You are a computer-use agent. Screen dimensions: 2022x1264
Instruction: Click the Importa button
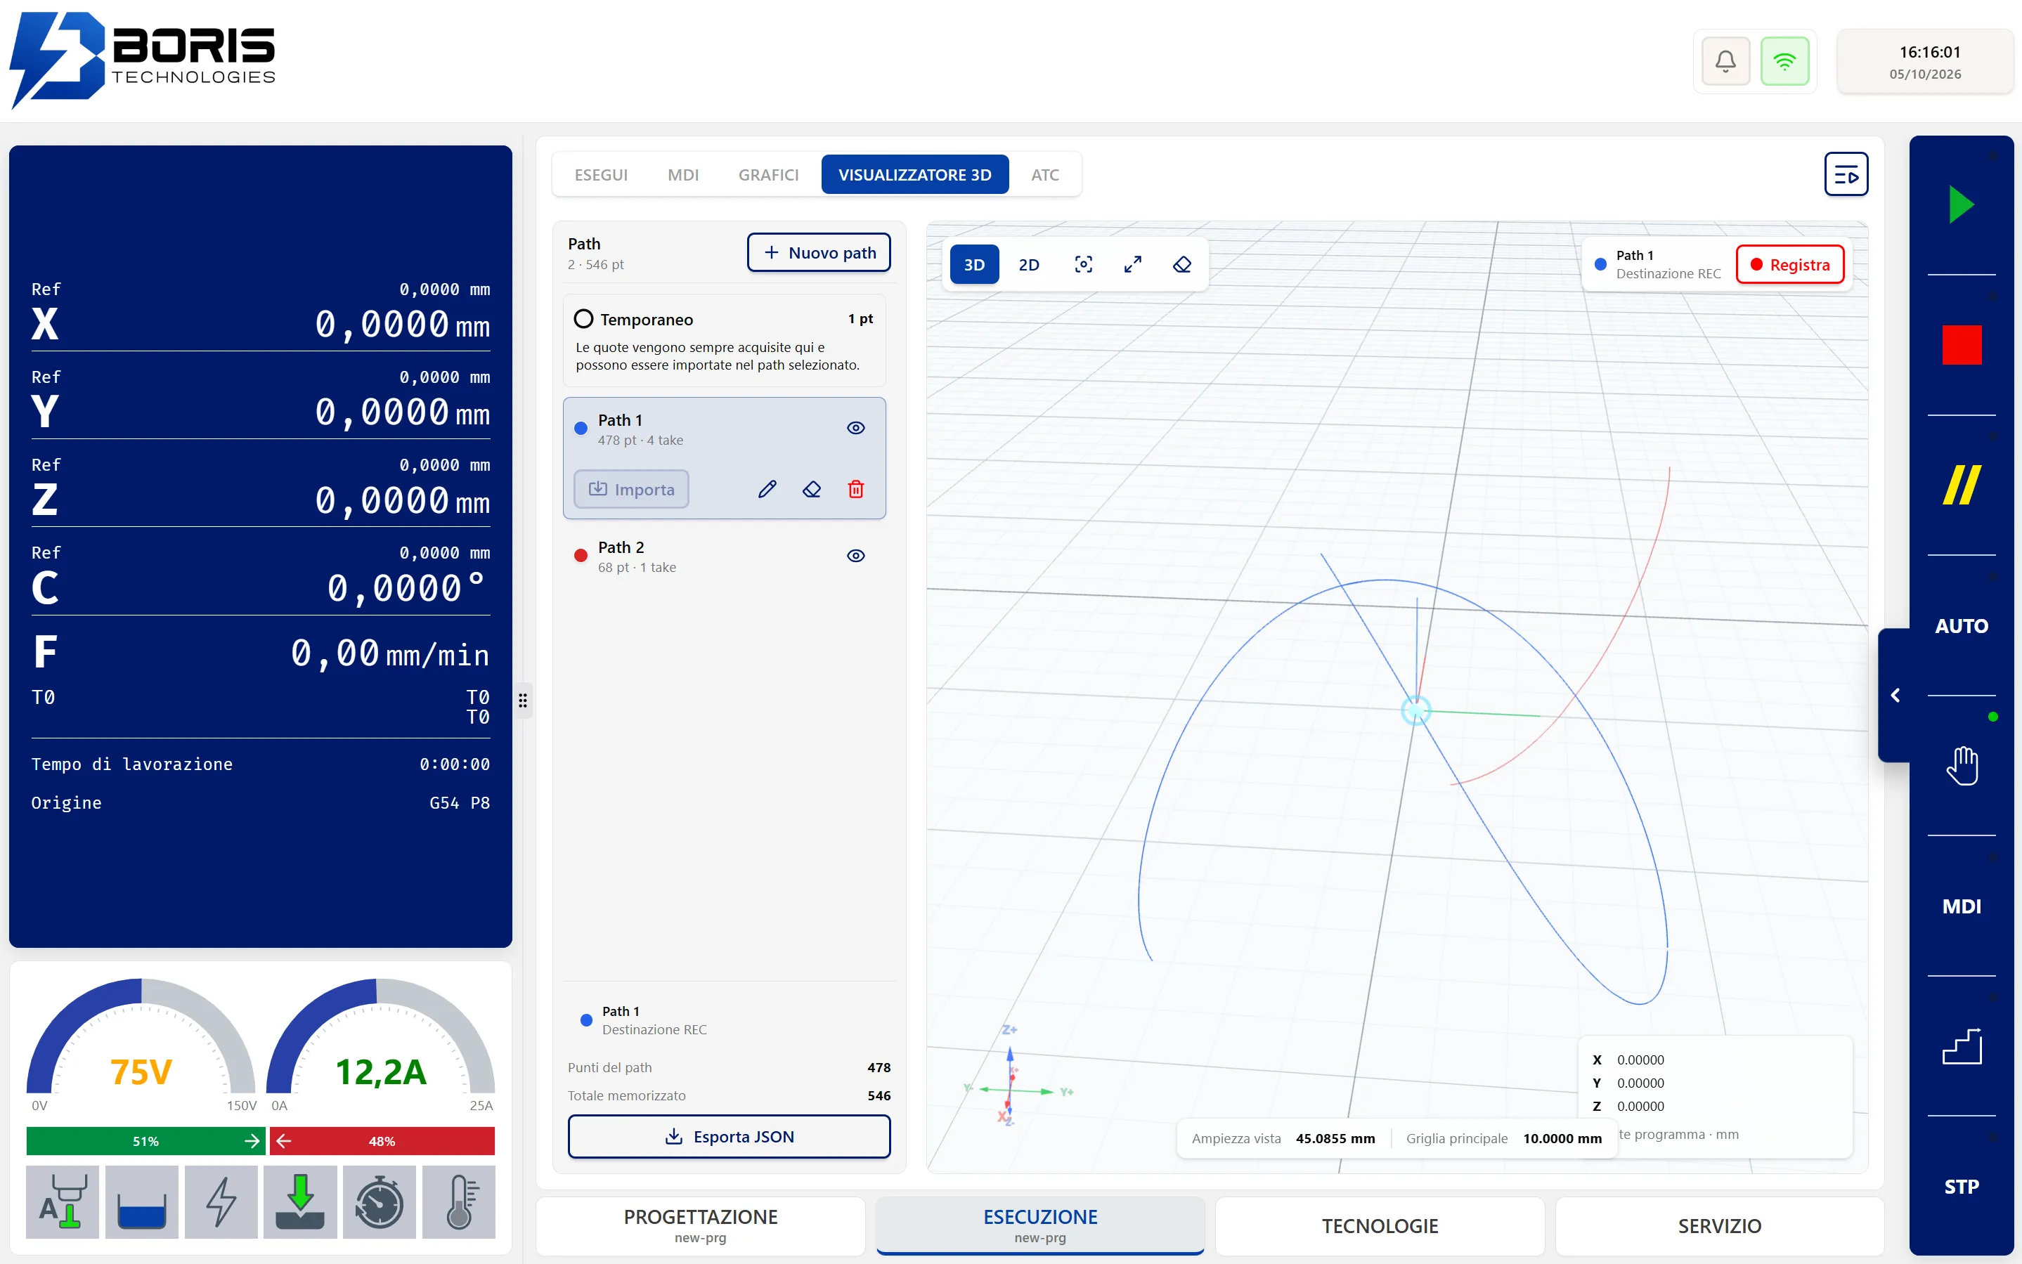(x=631, y=489)
